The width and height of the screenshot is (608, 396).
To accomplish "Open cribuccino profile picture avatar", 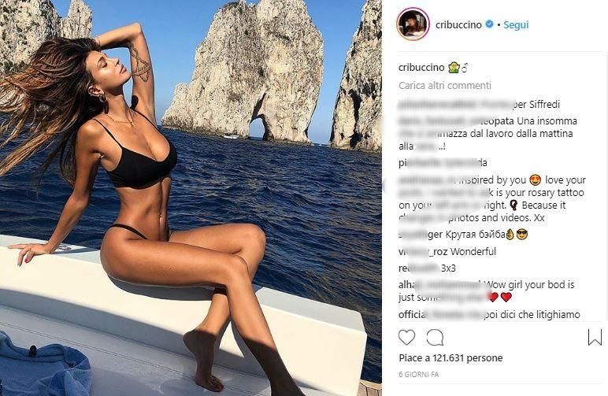I will pyautogui.click(x=413, y=24).
